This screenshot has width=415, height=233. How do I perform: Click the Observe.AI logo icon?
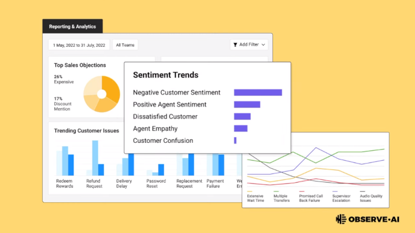341,219
